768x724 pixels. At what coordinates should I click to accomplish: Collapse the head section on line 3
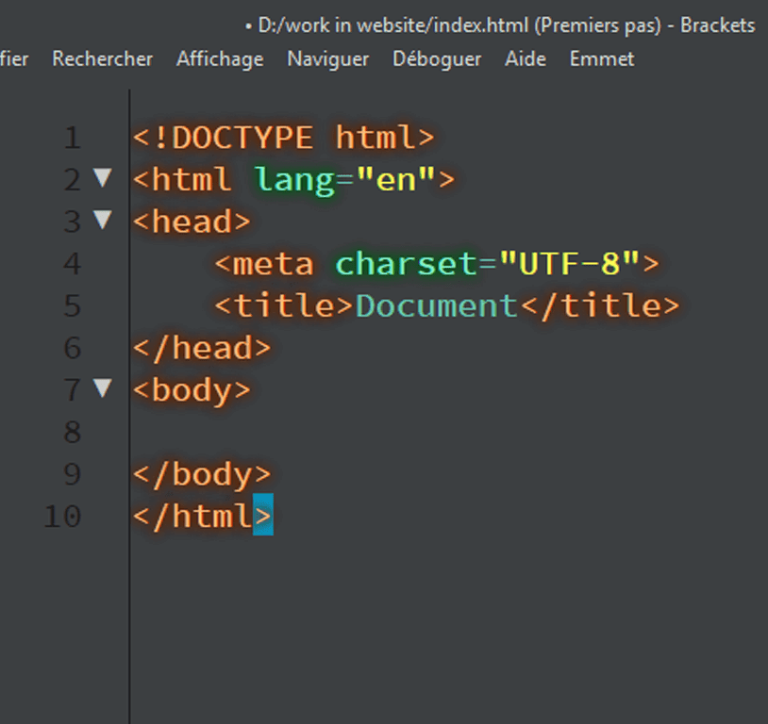(103, 221)
